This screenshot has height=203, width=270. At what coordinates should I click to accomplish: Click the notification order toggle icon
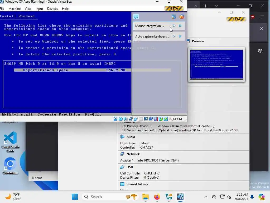point(174,17)
